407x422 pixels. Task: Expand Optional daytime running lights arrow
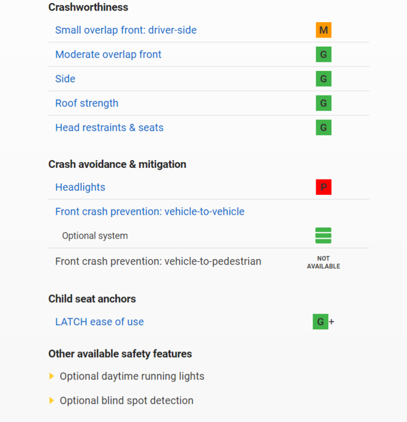[52, 376]
